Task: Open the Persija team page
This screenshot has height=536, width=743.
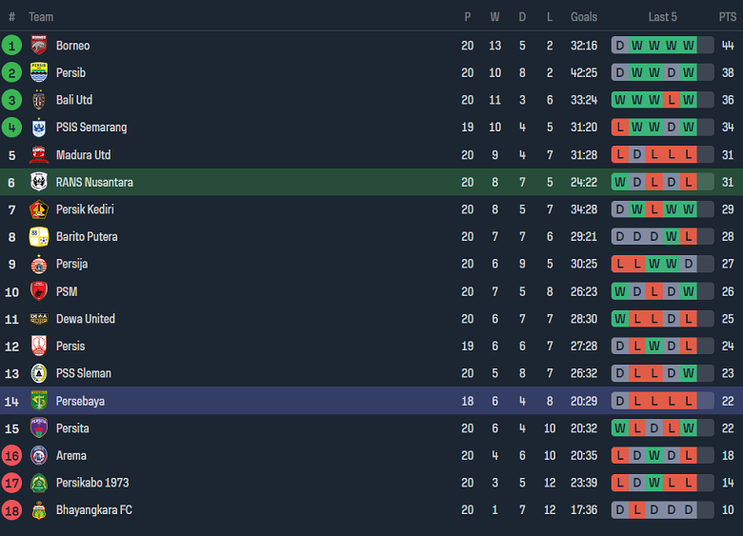Action: click(x=71, y=264)
